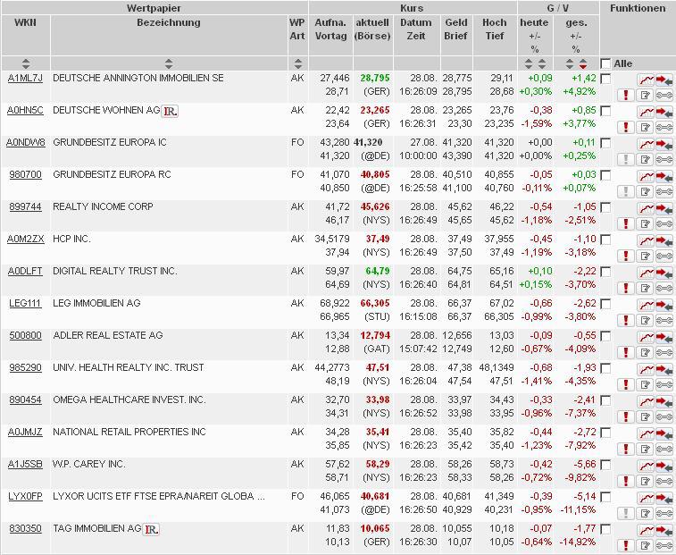Select checkbox for Omega Healthcare Invest row
The image size is (676, 555).
[x=606, y=400]
